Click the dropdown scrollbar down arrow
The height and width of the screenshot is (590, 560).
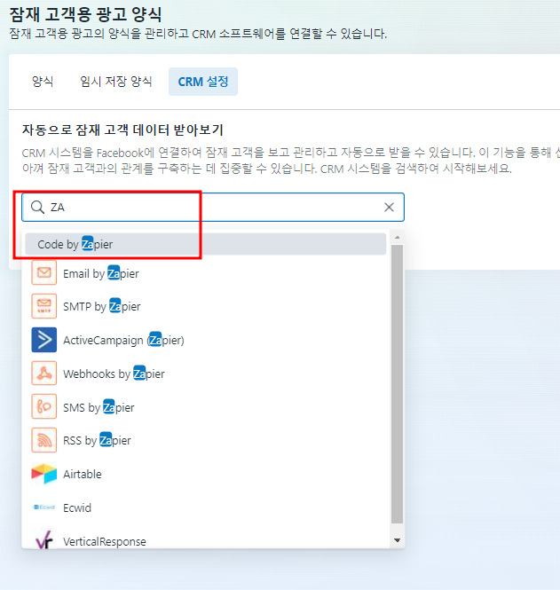click(x=397, y=540)
